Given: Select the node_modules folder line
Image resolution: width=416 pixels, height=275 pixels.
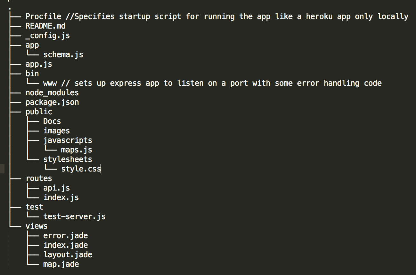Looking at the screenshot, I should [x=52, y=93].
